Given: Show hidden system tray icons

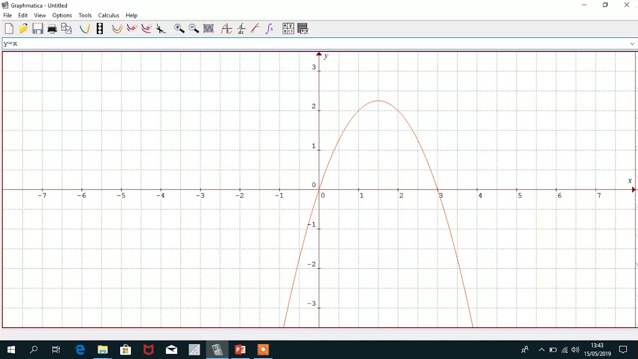Looking at the screenshot, I should click(542, 350).
